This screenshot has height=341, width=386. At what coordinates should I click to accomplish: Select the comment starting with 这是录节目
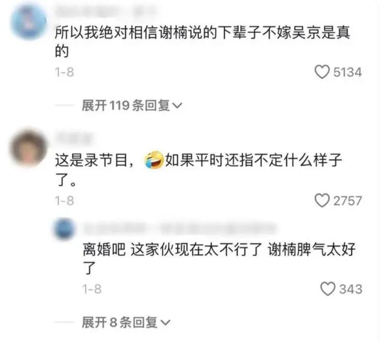click(x=199, y=170)
